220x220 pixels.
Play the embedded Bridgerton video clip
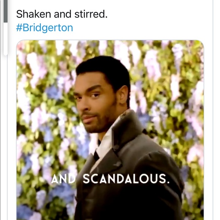pos(110,130)
